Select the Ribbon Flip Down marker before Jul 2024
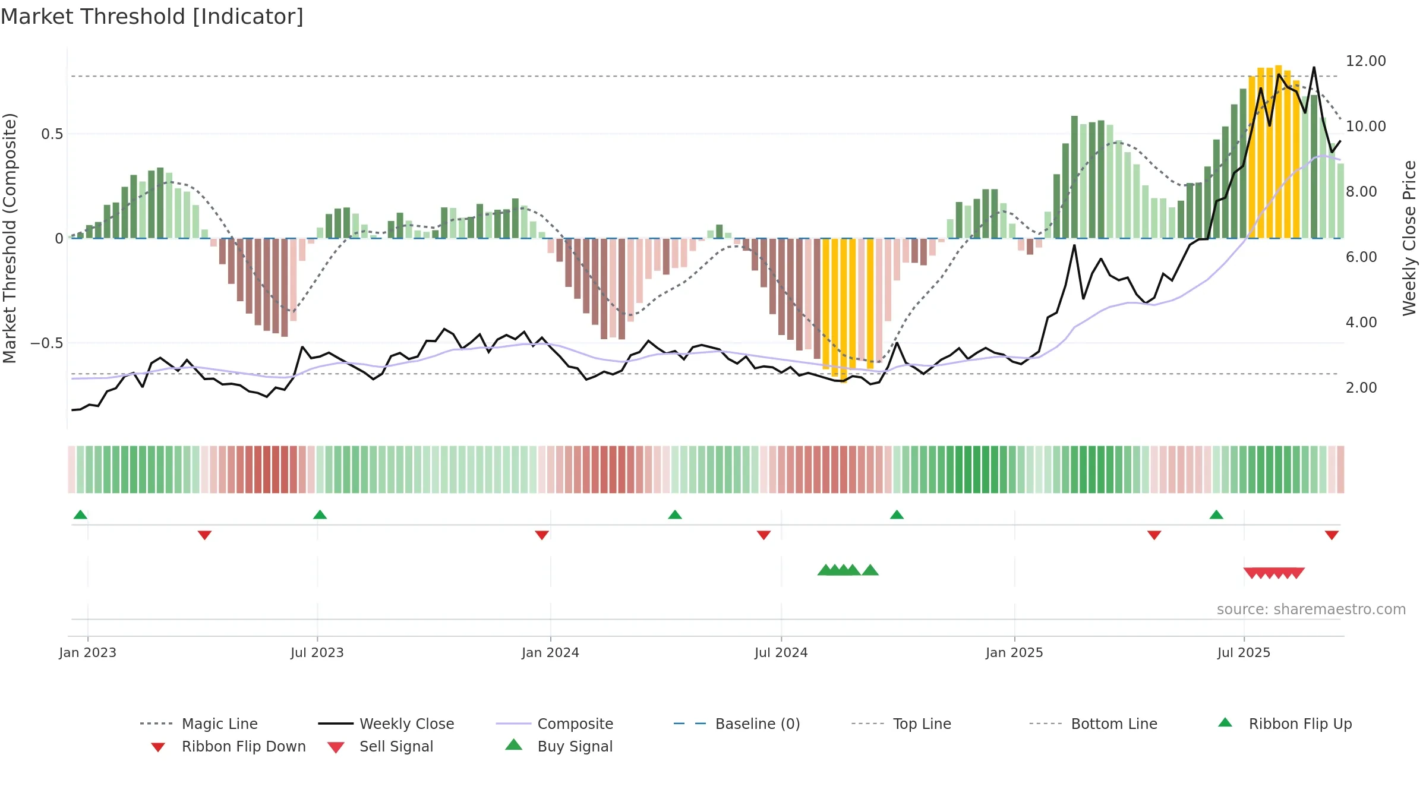Screen dimensions: 1426x802 764,535
